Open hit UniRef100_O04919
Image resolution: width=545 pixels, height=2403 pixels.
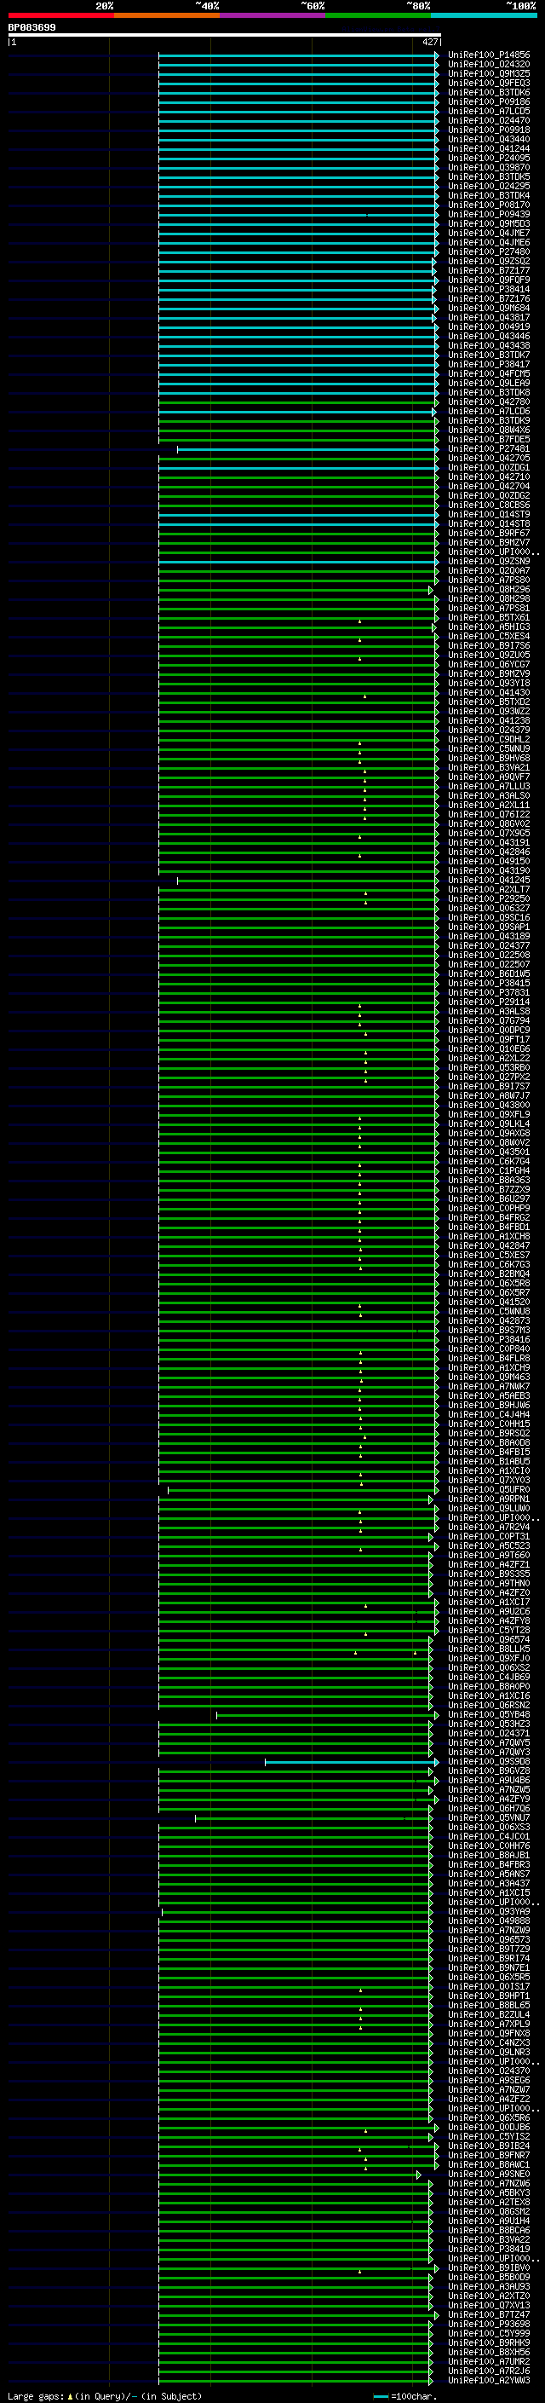(x=489, y=326)
